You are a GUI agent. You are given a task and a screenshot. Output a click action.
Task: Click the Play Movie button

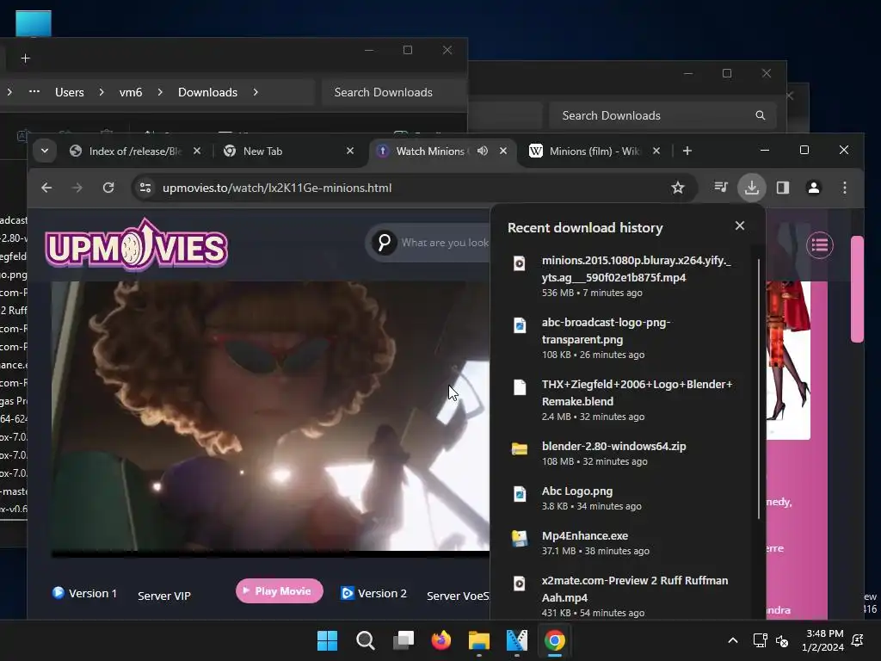(280, 590)
